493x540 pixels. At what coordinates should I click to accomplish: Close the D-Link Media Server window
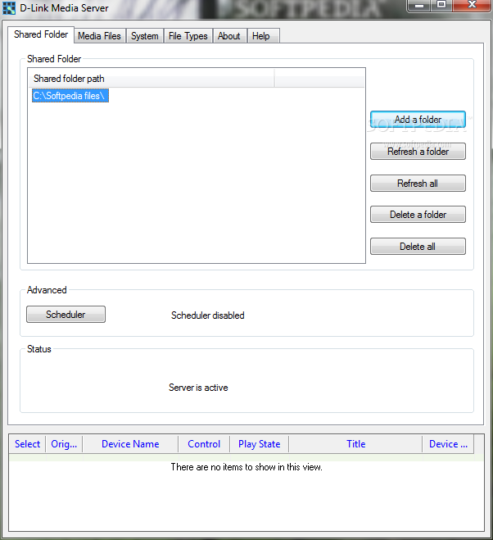pyautogui.click(x=472, y=5)
